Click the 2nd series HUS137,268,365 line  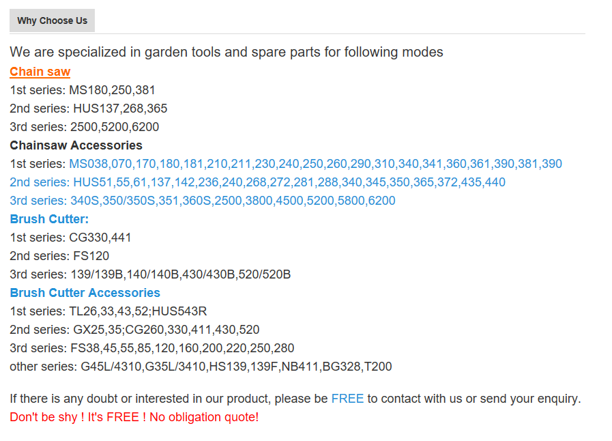click(89, 109)
